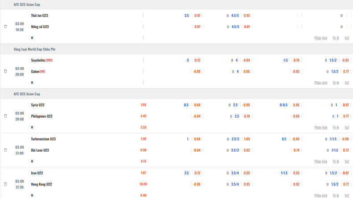Open 1x2 link for Syria U23 match
The width and height of the screenshot is (353, 199).
[347, 128]
